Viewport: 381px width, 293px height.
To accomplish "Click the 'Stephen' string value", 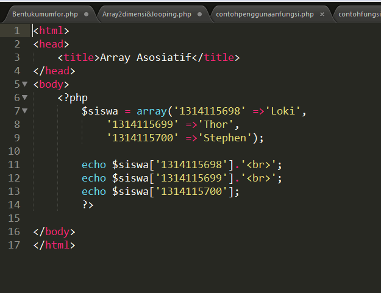I will (x=225, y=138).
